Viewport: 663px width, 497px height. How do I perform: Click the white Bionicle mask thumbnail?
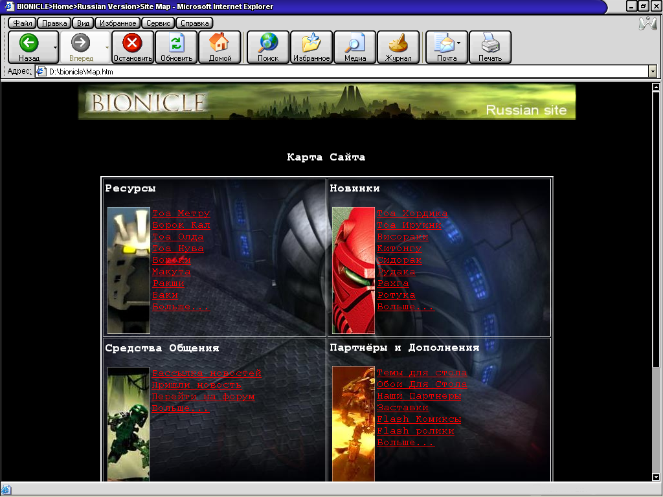[129, 271]
